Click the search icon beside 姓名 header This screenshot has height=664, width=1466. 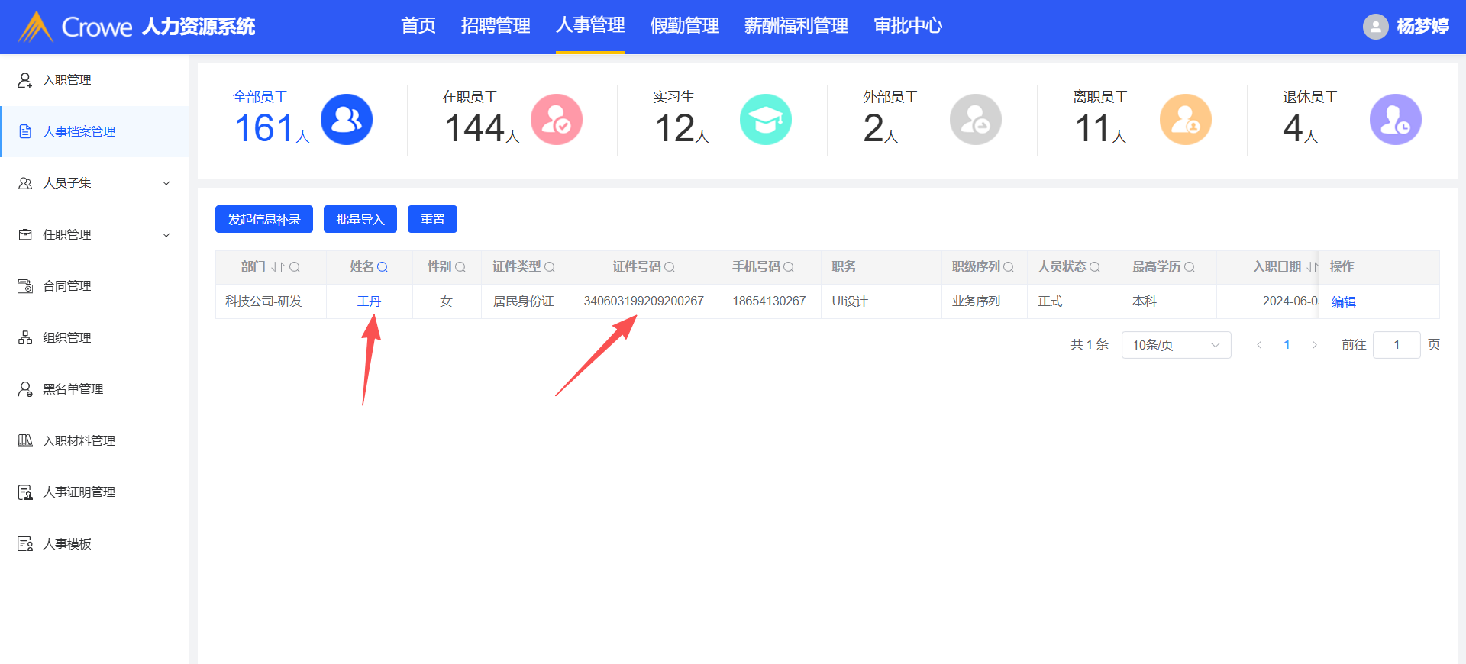coord(383,267)
